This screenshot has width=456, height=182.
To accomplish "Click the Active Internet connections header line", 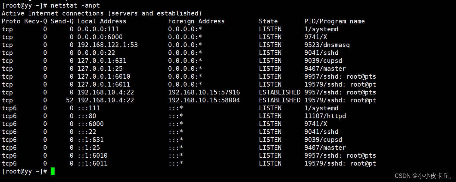I will tap(102, 13).
